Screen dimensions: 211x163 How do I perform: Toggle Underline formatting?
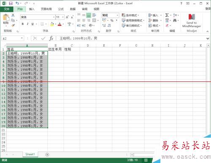32,24
